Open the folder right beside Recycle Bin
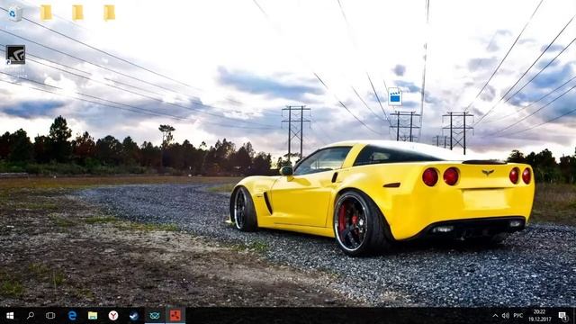The image size is (576, 324). pyautogui.click(x=46, y=13)
